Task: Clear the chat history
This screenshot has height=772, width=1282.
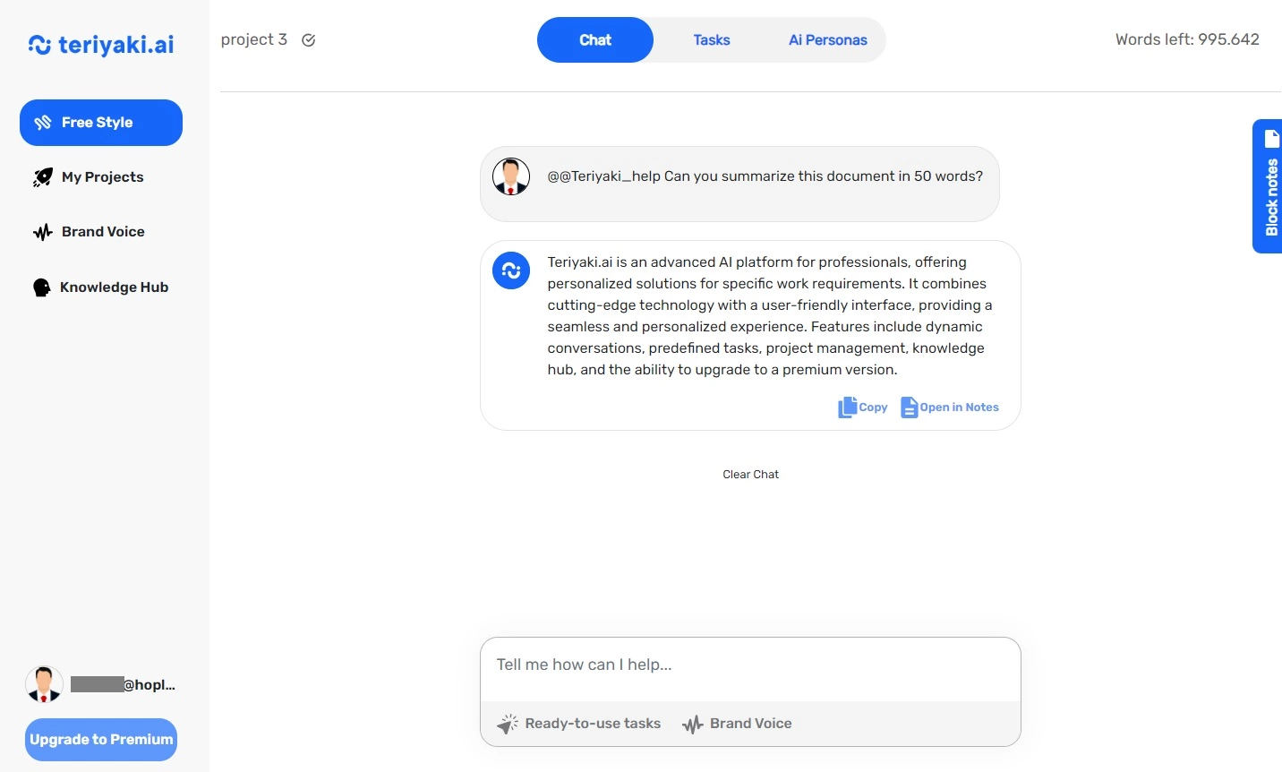Action: pyautogui.click(x=751, y=475)
